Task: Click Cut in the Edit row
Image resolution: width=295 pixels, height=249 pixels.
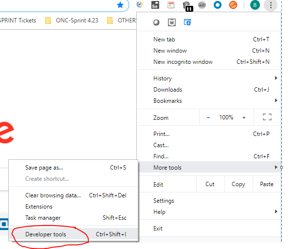Action: [210, 184]
